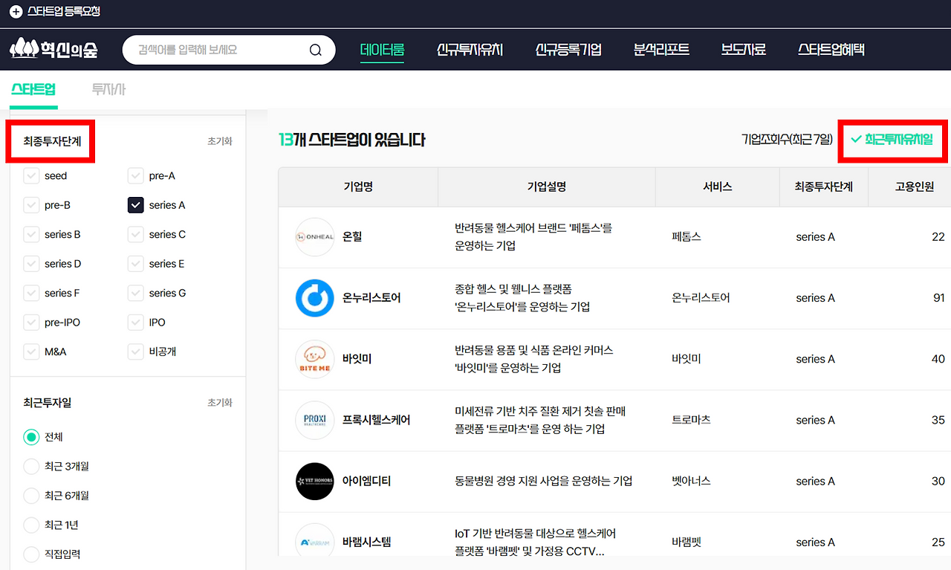Select the 최근 3개월 radio option

point(31,467)
